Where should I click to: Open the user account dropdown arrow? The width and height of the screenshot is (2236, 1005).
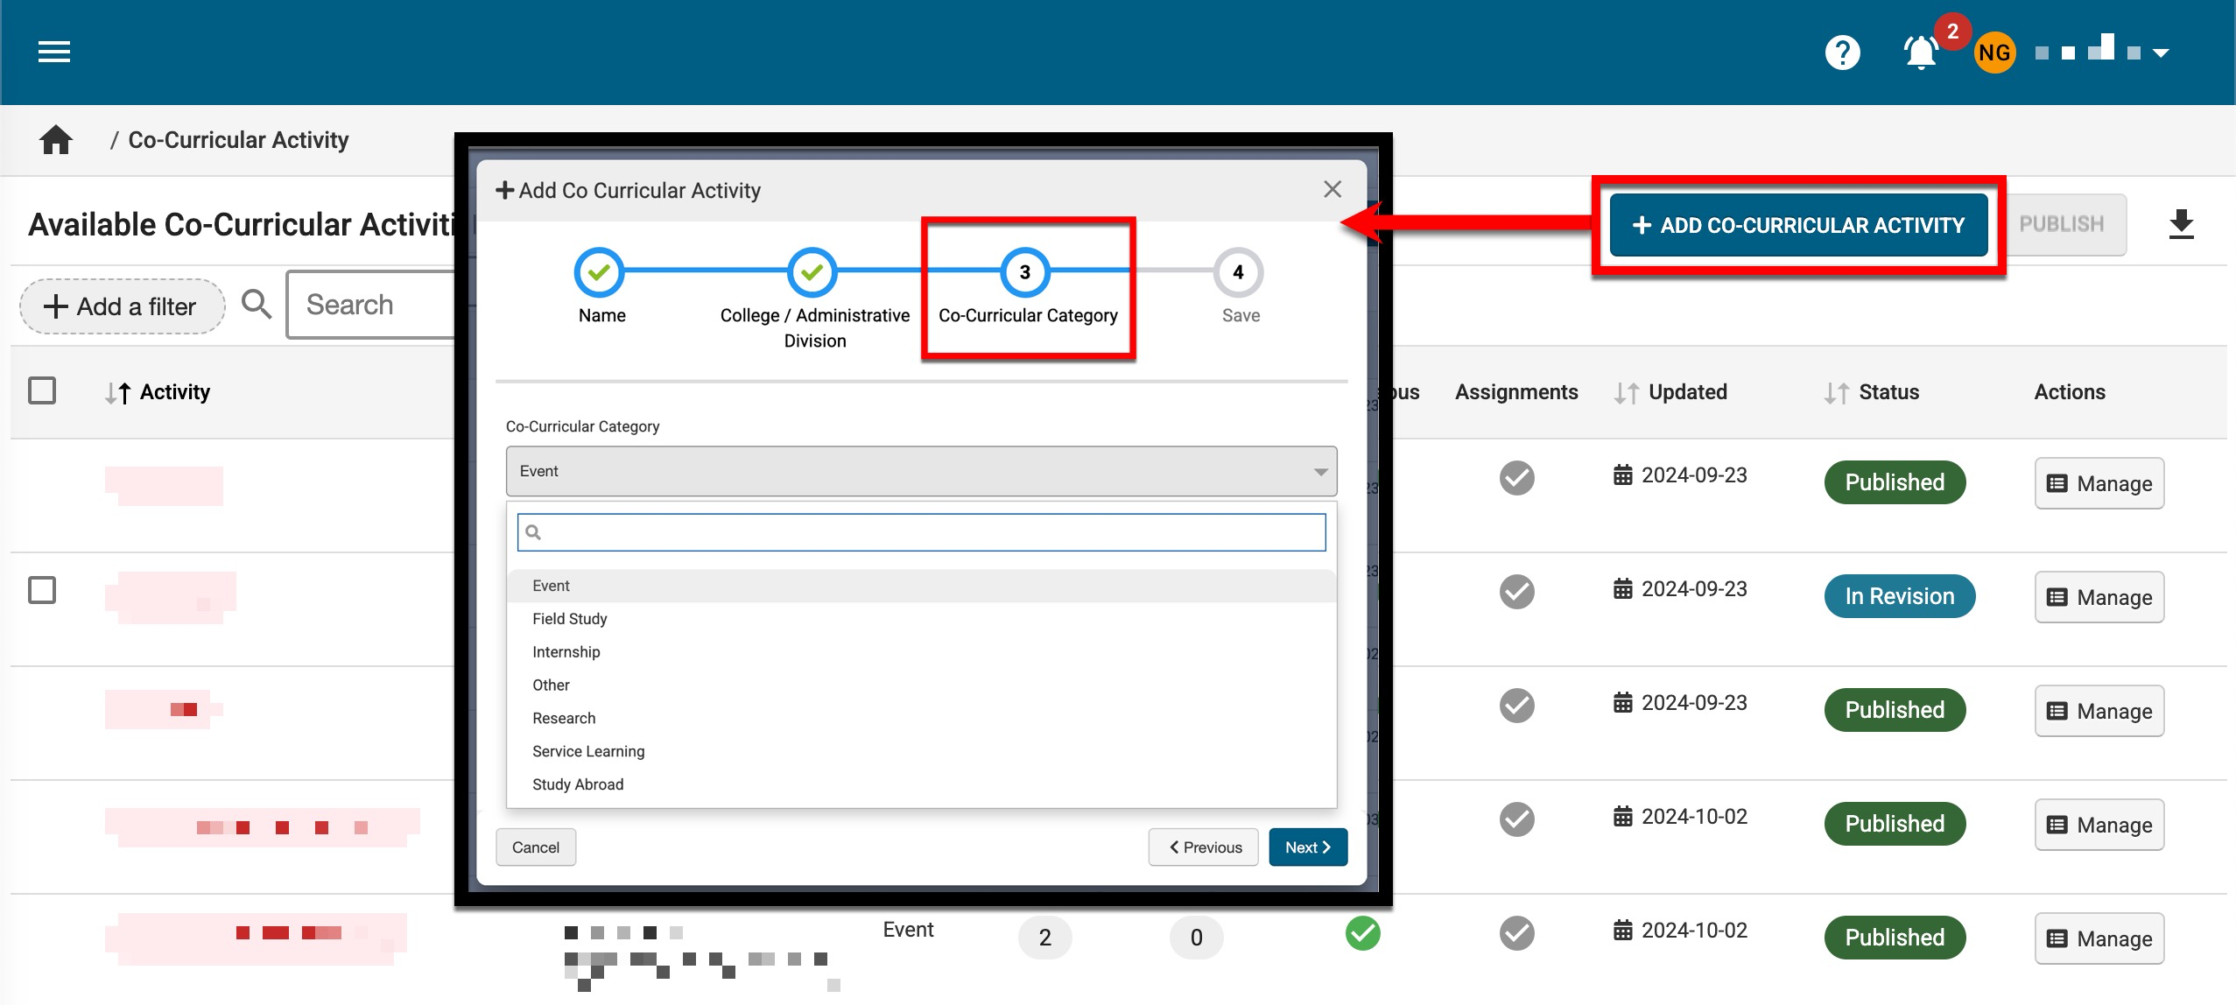(x=2161, y=53)
